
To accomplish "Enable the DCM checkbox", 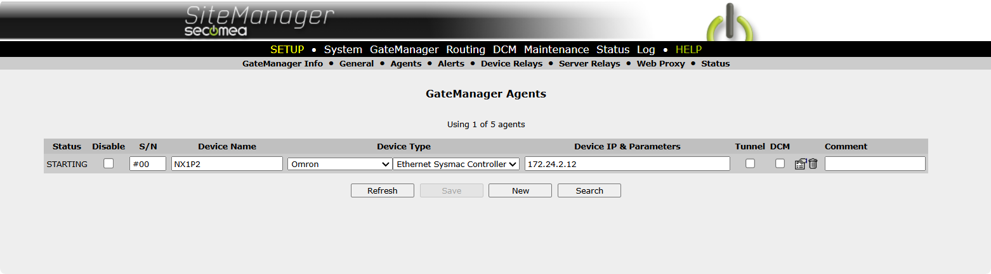I will coord(780,163).
